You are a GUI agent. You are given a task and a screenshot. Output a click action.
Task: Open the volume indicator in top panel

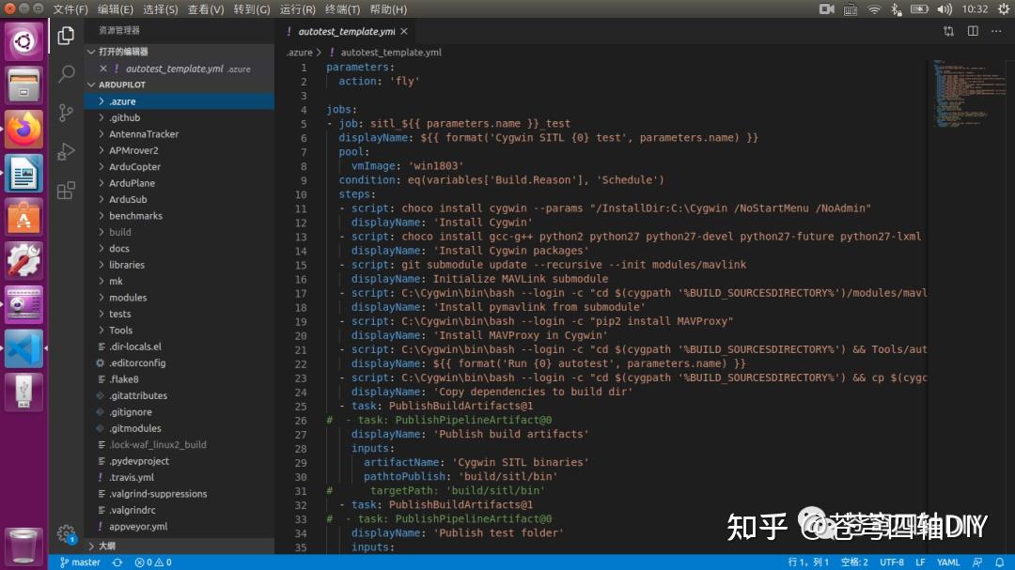pyautogui.click(x=945, y=9)
